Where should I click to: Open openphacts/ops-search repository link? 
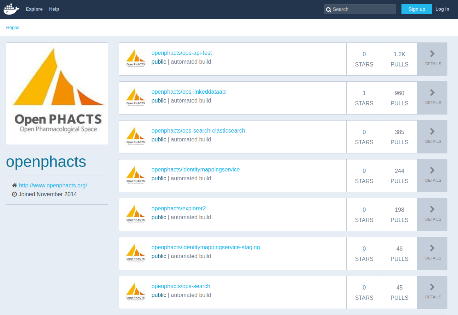[181, 286]
